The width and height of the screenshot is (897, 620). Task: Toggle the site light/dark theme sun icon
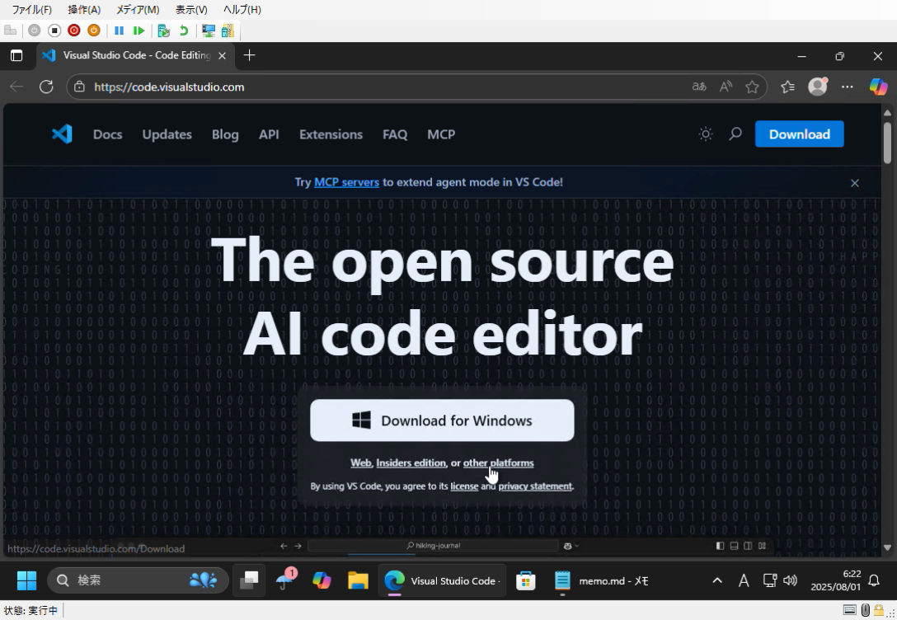point(706,134)
